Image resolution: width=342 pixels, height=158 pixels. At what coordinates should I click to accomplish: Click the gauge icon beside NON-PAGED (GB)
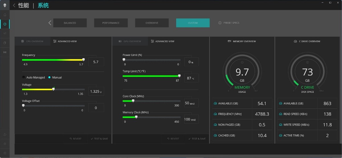coord(215,125)
